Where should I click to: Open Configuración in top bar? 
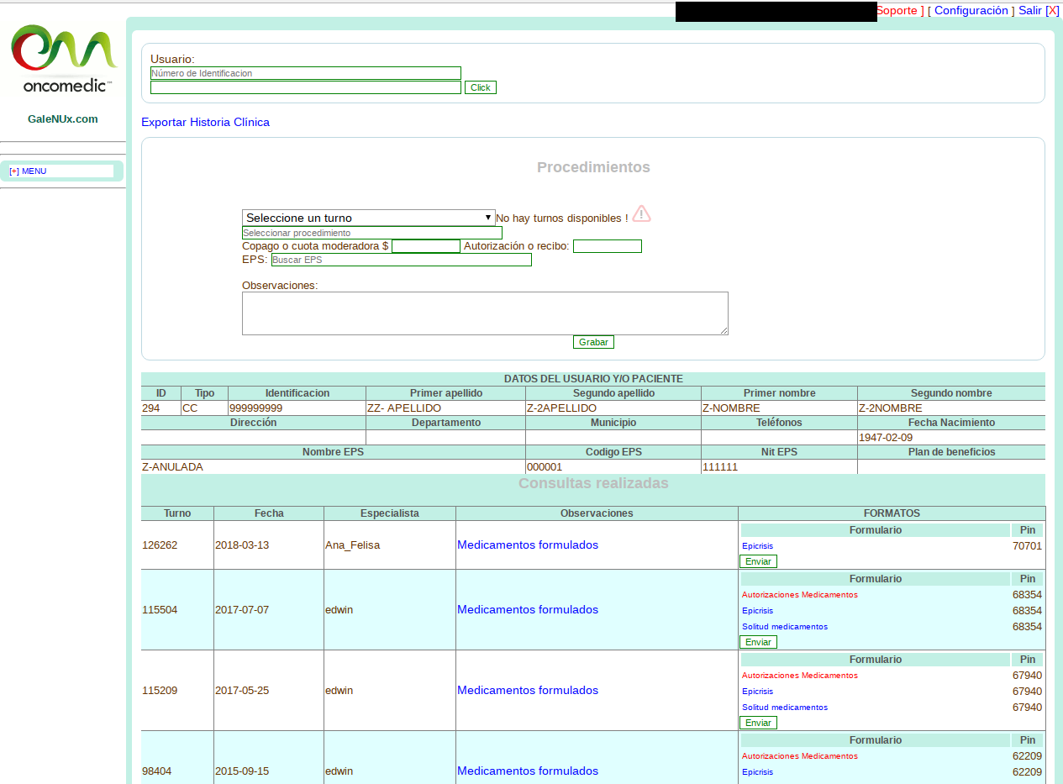click(971, 11)
